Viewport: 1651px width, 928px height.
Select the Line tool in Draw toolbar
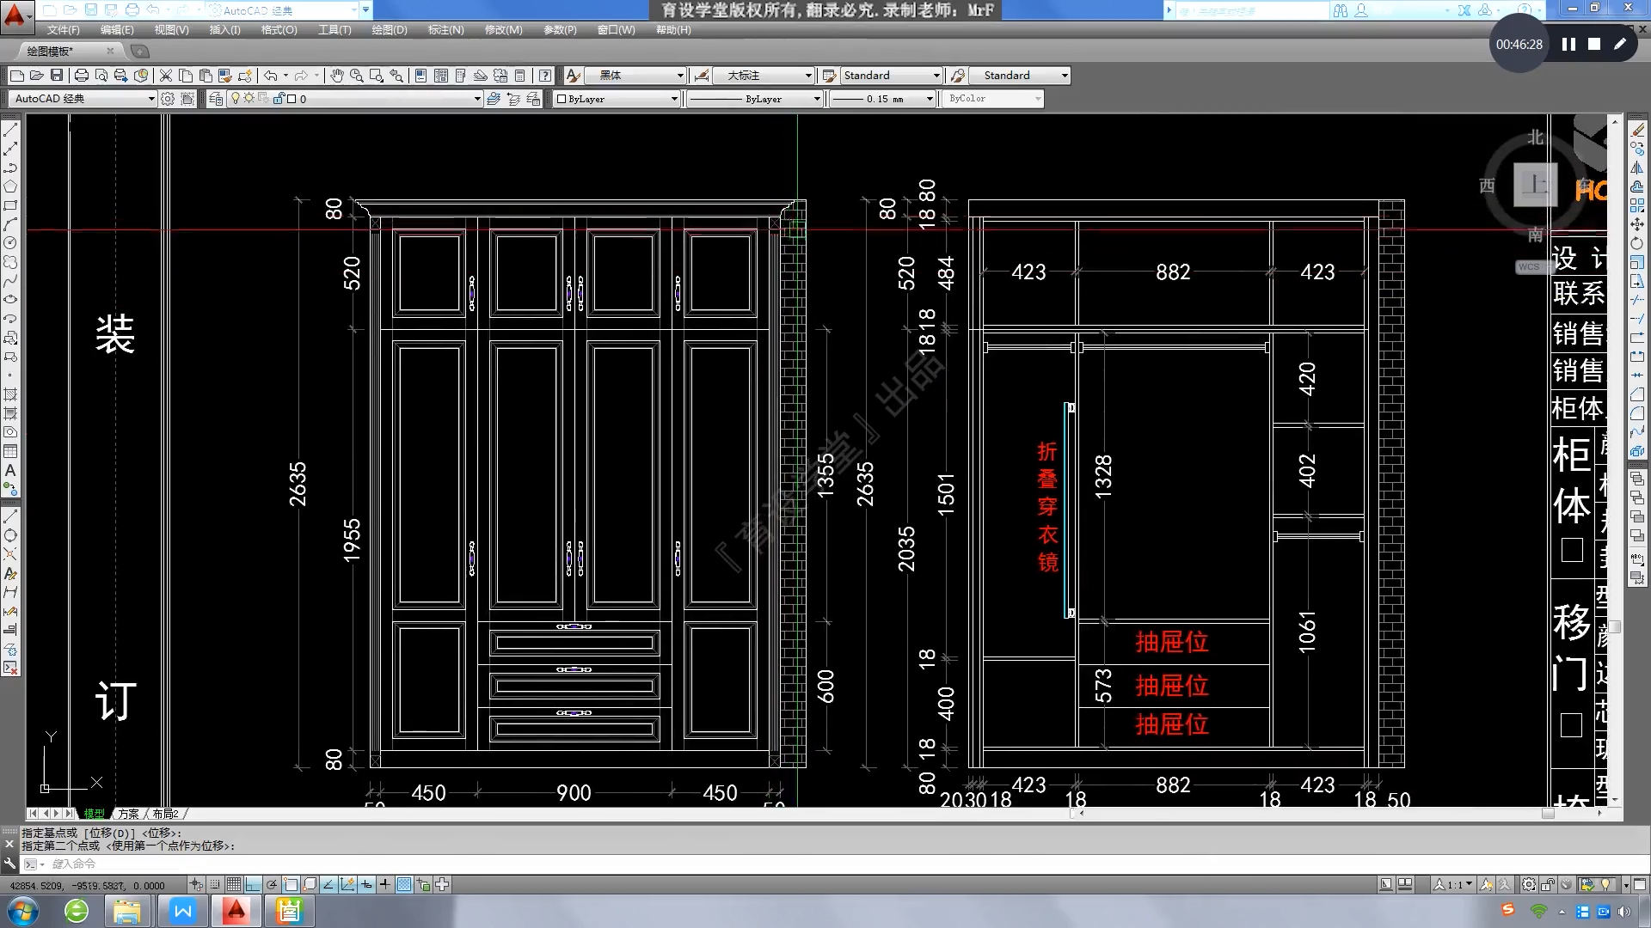pos(10,130)
